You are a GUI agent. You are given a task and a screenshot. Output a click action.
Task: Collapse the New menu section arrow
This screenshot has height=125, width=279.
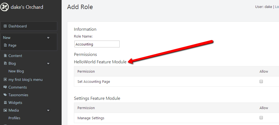coord(48,38)
